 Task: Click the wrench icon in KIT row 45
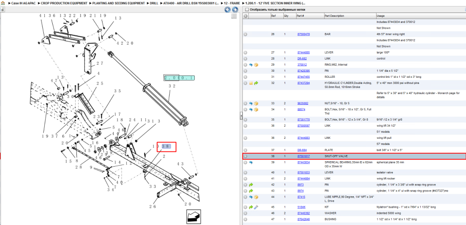(x=256, y=207)
